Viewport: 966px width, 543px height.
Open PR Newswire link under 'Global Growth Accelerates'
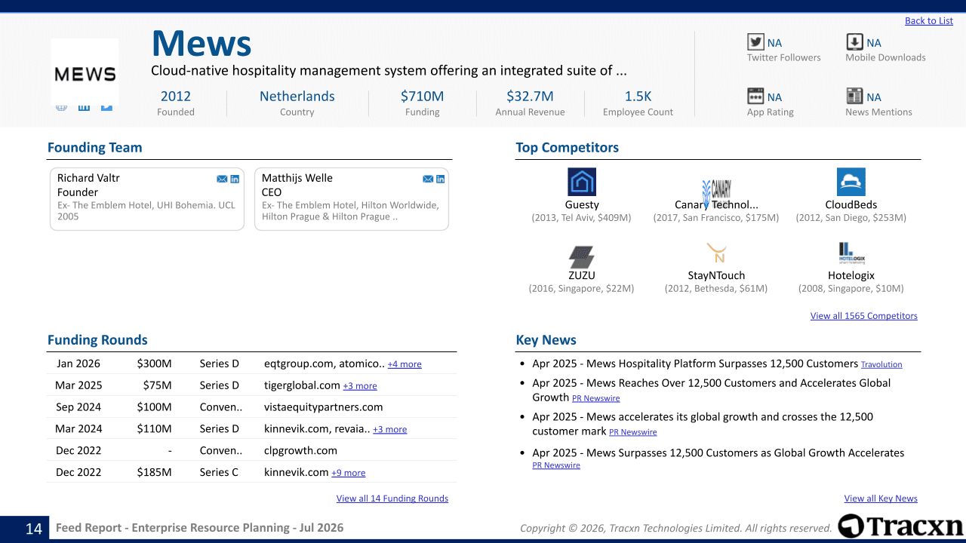click(x=556, y=465)
